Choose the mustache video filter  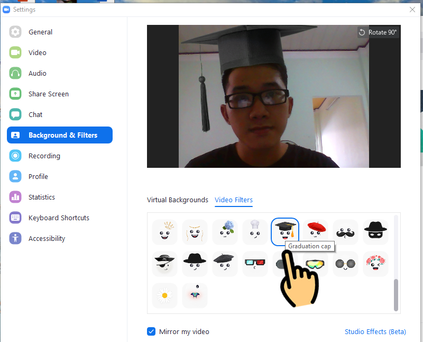345,232
